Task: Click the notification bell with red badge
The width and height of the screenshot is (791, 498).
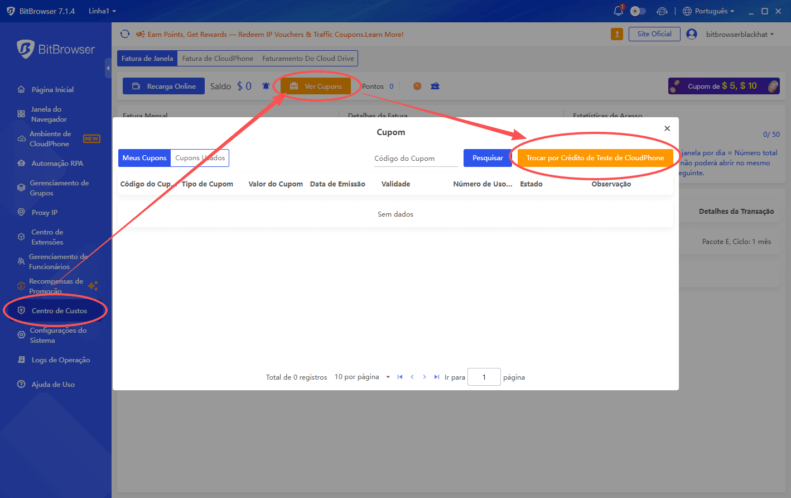Action: [x=618, y=11]
